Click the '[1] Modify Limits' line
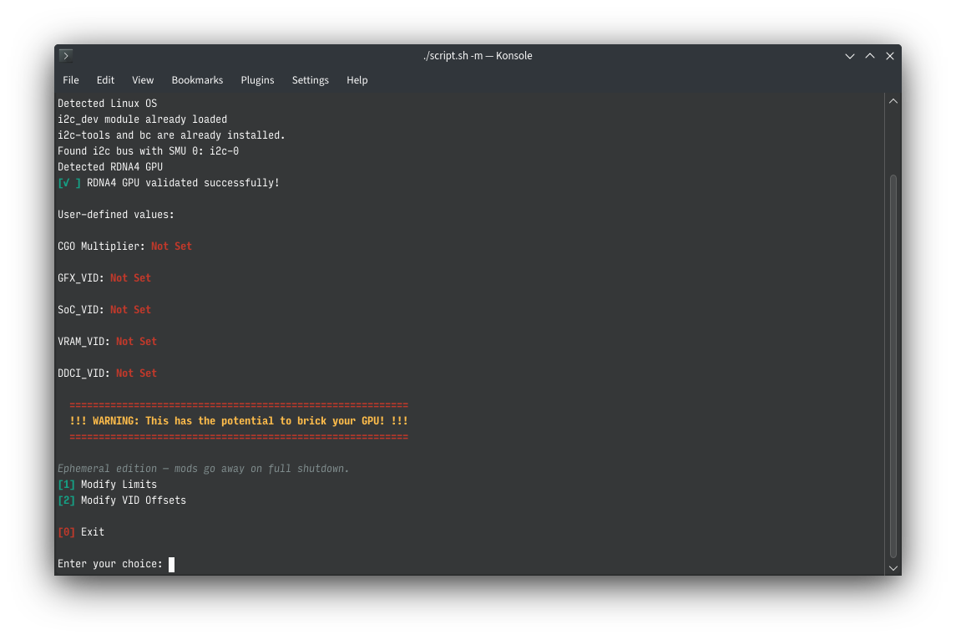The height and width of the screenshot is (640, 956). point(108,485)
